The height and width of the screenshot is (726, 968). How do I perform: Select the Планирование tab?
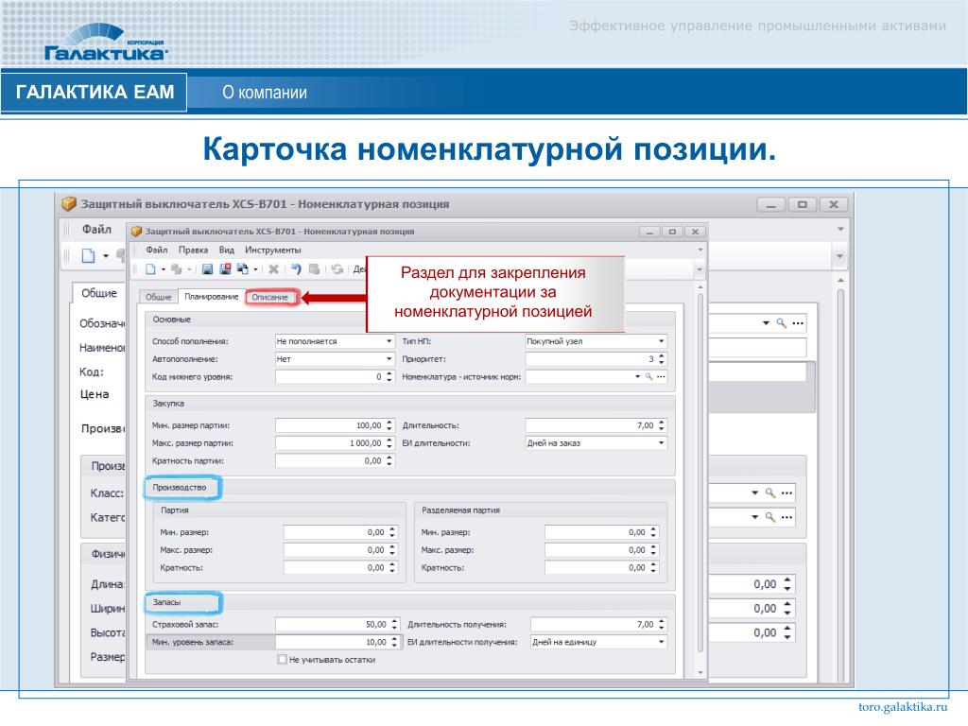(x=211, y=296)
